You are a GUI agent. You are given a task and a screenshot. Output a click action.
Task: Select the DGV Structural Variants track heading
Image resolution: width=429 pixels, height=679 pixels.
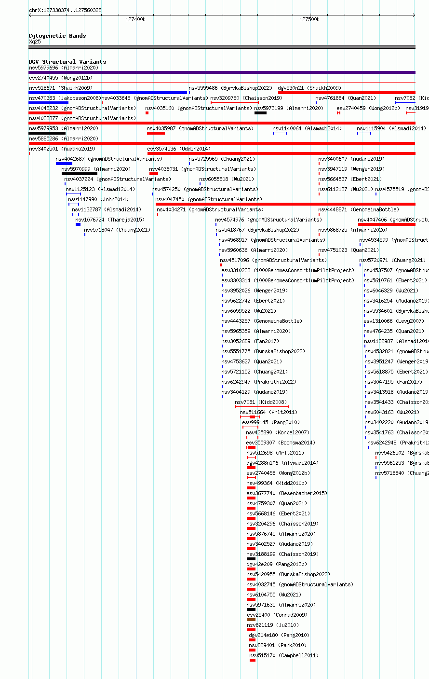(x=67, y=62)
